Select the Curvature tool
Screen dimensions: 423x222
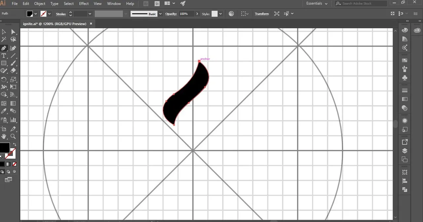[x=13, y=48]
